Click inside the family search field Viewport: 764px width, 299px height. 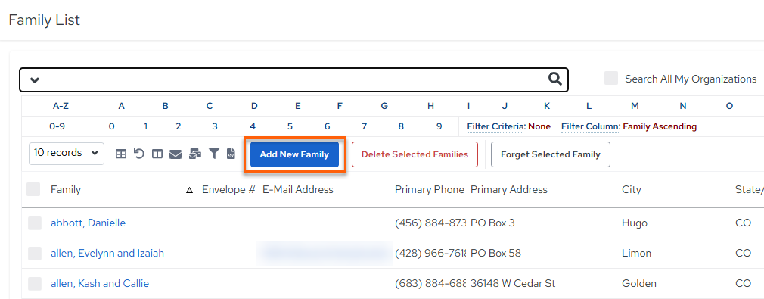[293, 79]
